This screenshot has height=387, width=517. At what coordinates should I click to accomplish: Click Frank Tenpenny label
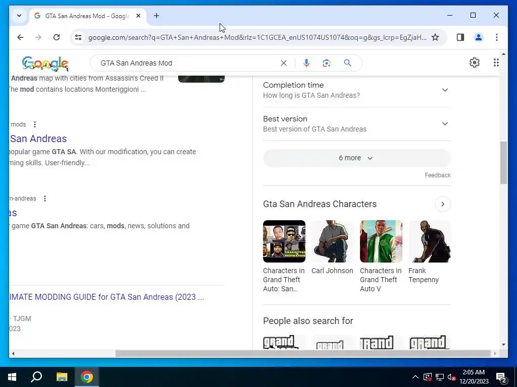tap(424, 275)
